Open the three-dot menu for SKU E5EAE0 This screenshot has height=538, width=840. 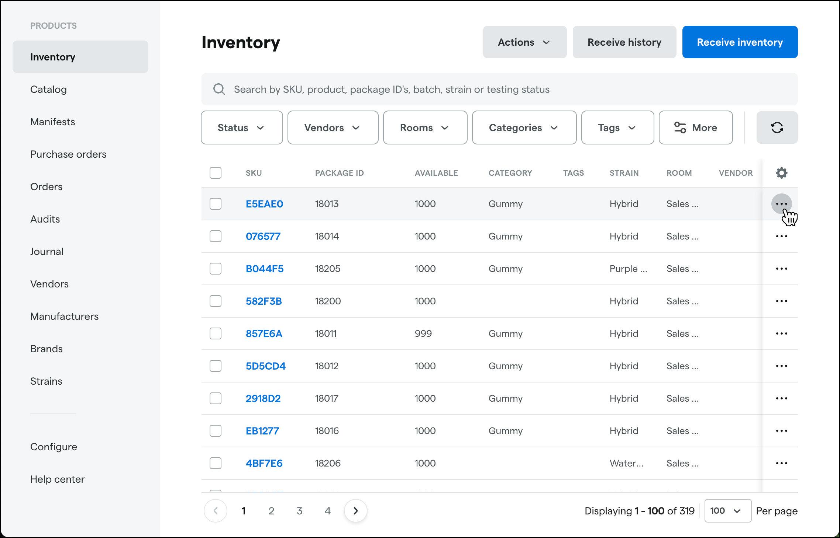tap(781, 204)
